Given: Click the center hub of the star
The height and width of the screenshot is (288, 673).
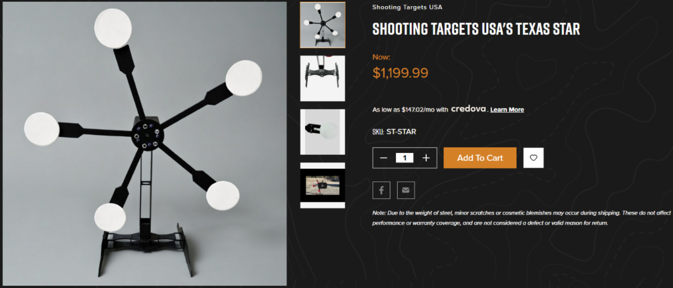Looking at the screenshot, I should tap(147, 133).
